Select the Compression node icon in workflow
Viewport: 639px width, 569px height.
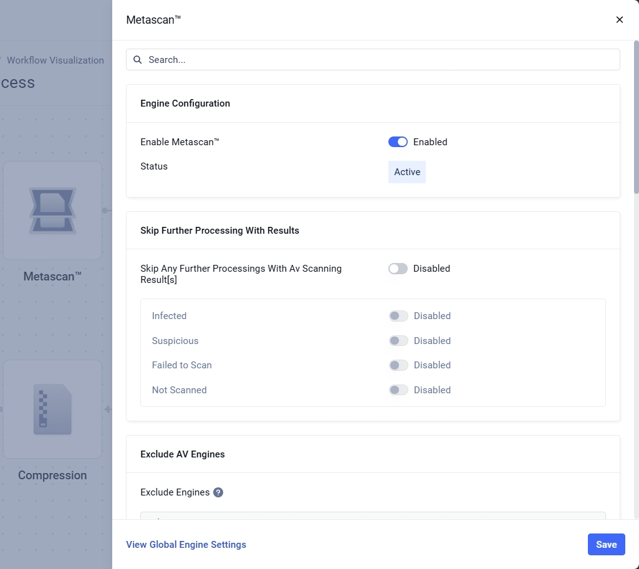click(52, 409)
